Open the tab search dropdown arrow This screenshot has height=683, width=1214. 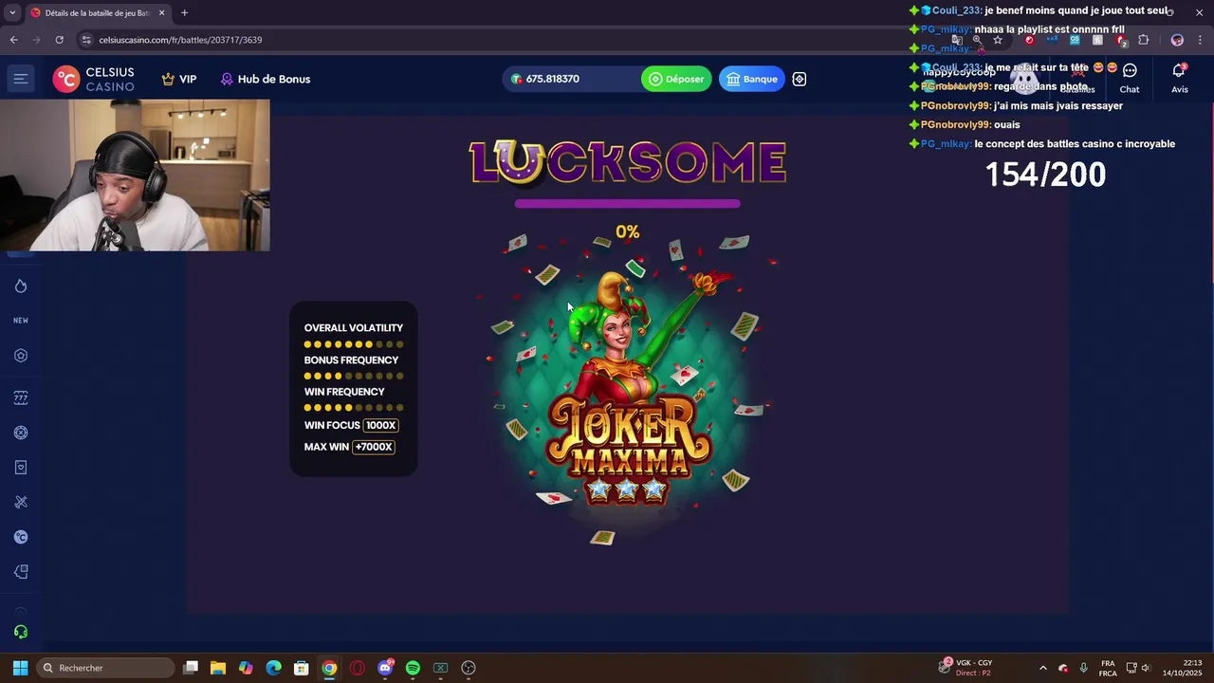pyautogui.click(x=11, y=12)
